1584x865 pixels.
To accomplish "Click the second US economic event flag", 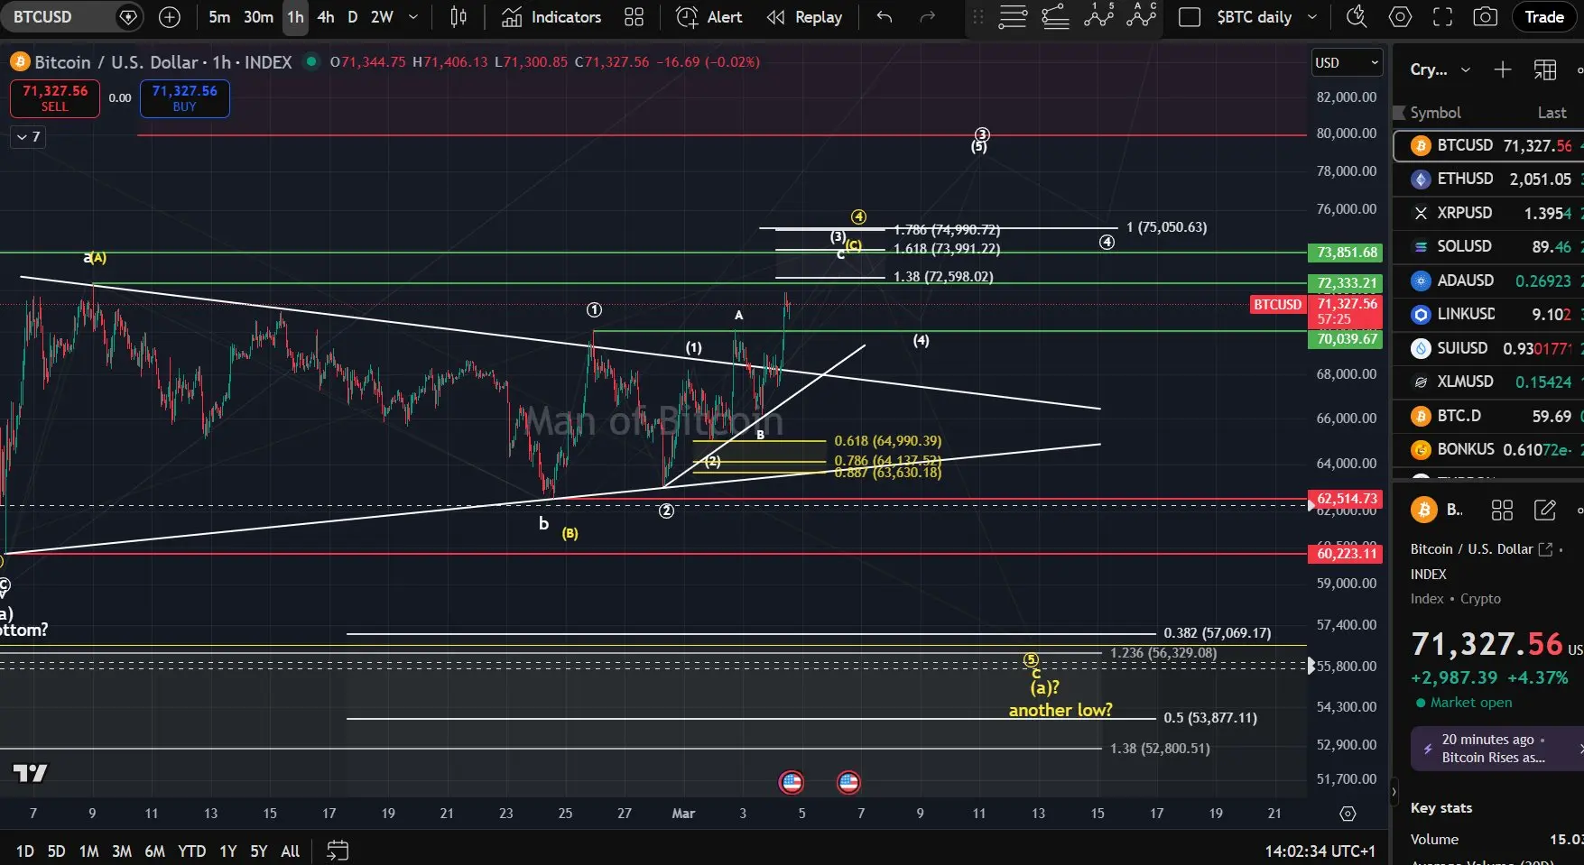I will point(848,782).
